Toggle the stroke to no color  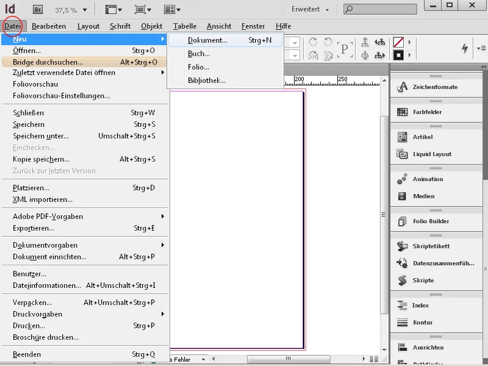(x=398, y=56)
